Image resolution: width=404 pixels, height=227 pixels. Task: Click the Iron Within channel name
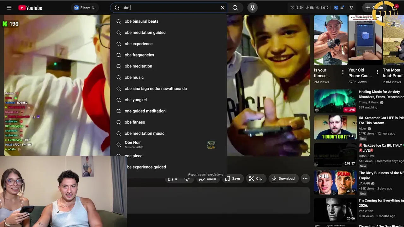366,211
